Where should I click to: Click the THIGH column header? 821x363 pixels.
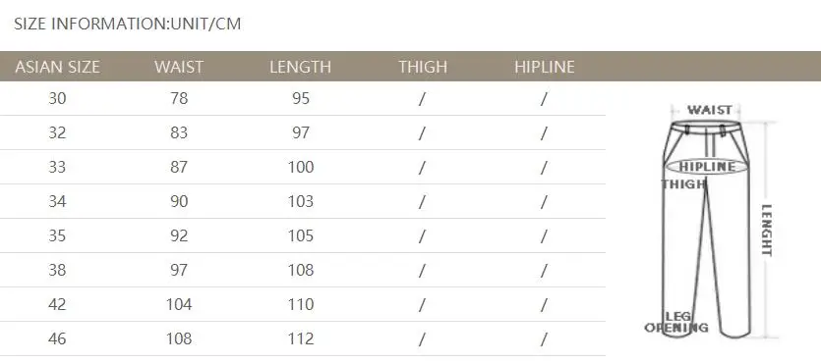[x=423, y=67]
